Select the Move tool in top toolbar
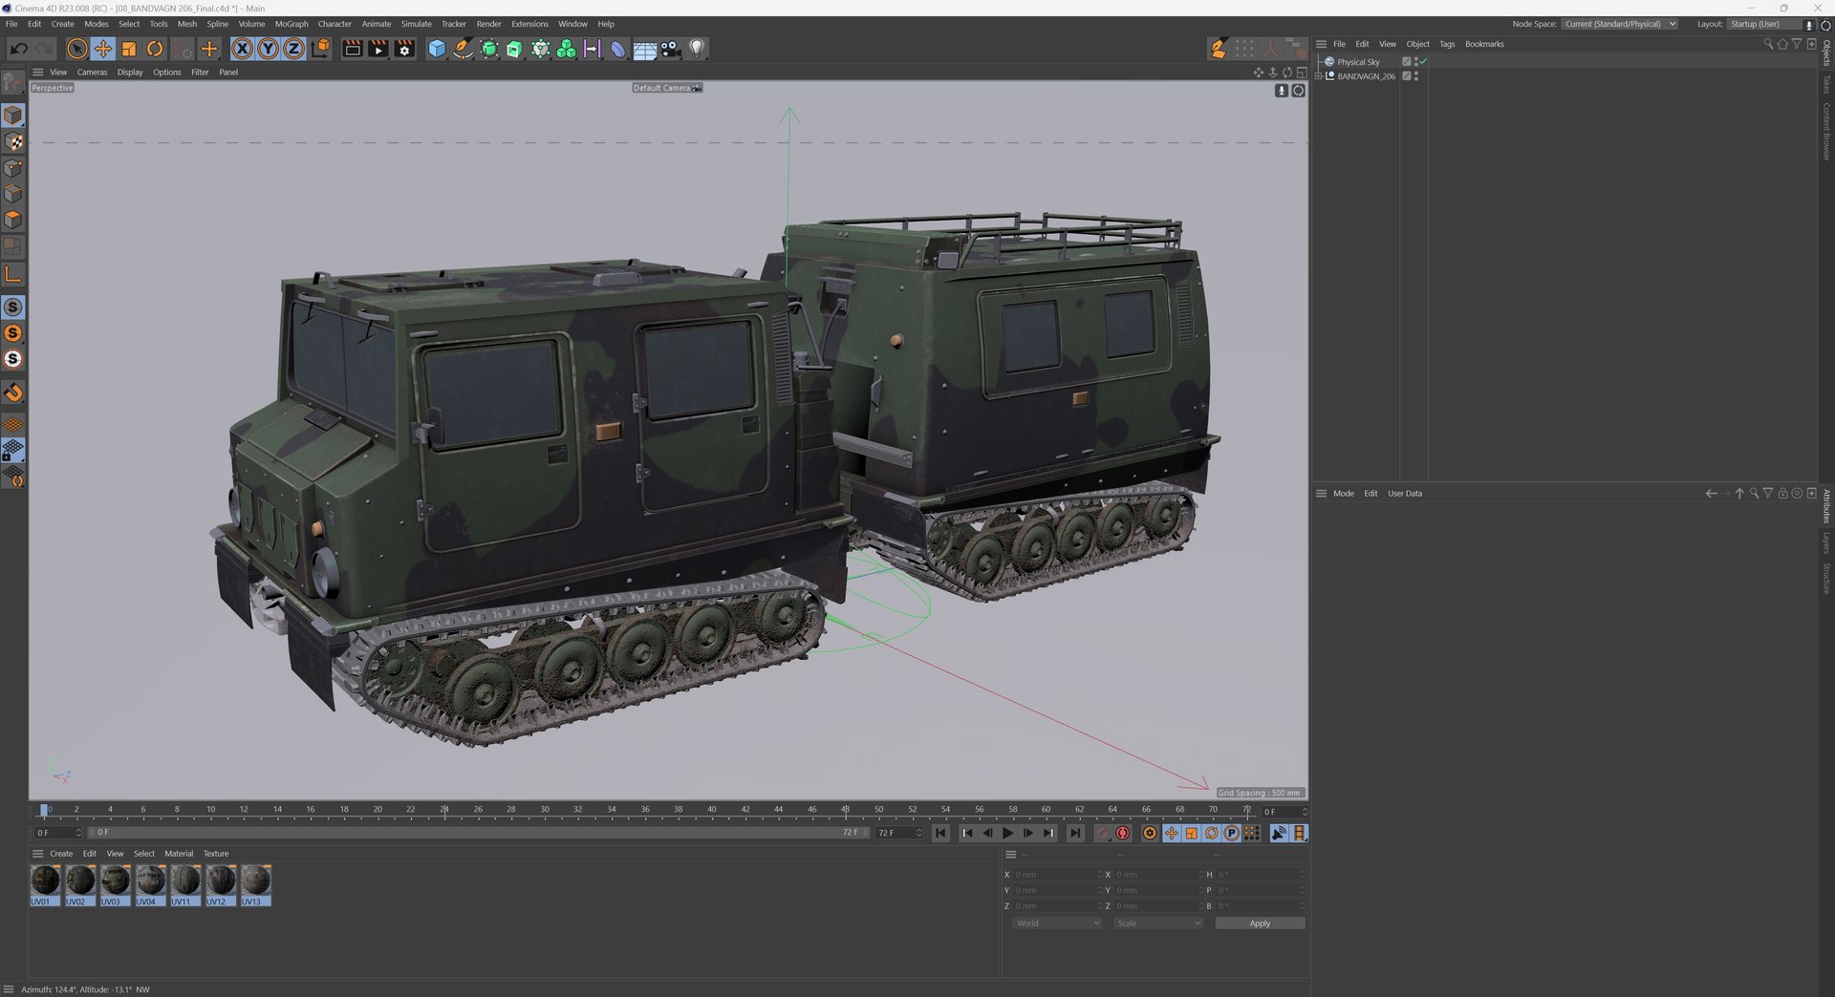 pyautogui.click(x=103, y=49)
